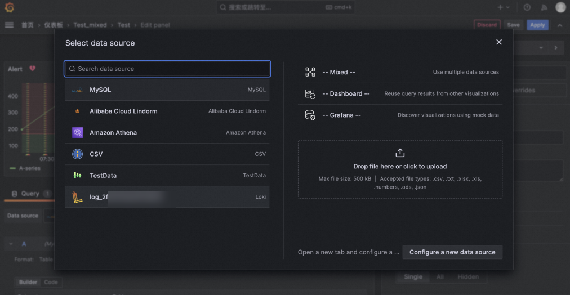Image resolution: width=570 pixels, height=295 pixels.
Task: Select the Amazon Athena data source
Action: [x=167, y=133]
